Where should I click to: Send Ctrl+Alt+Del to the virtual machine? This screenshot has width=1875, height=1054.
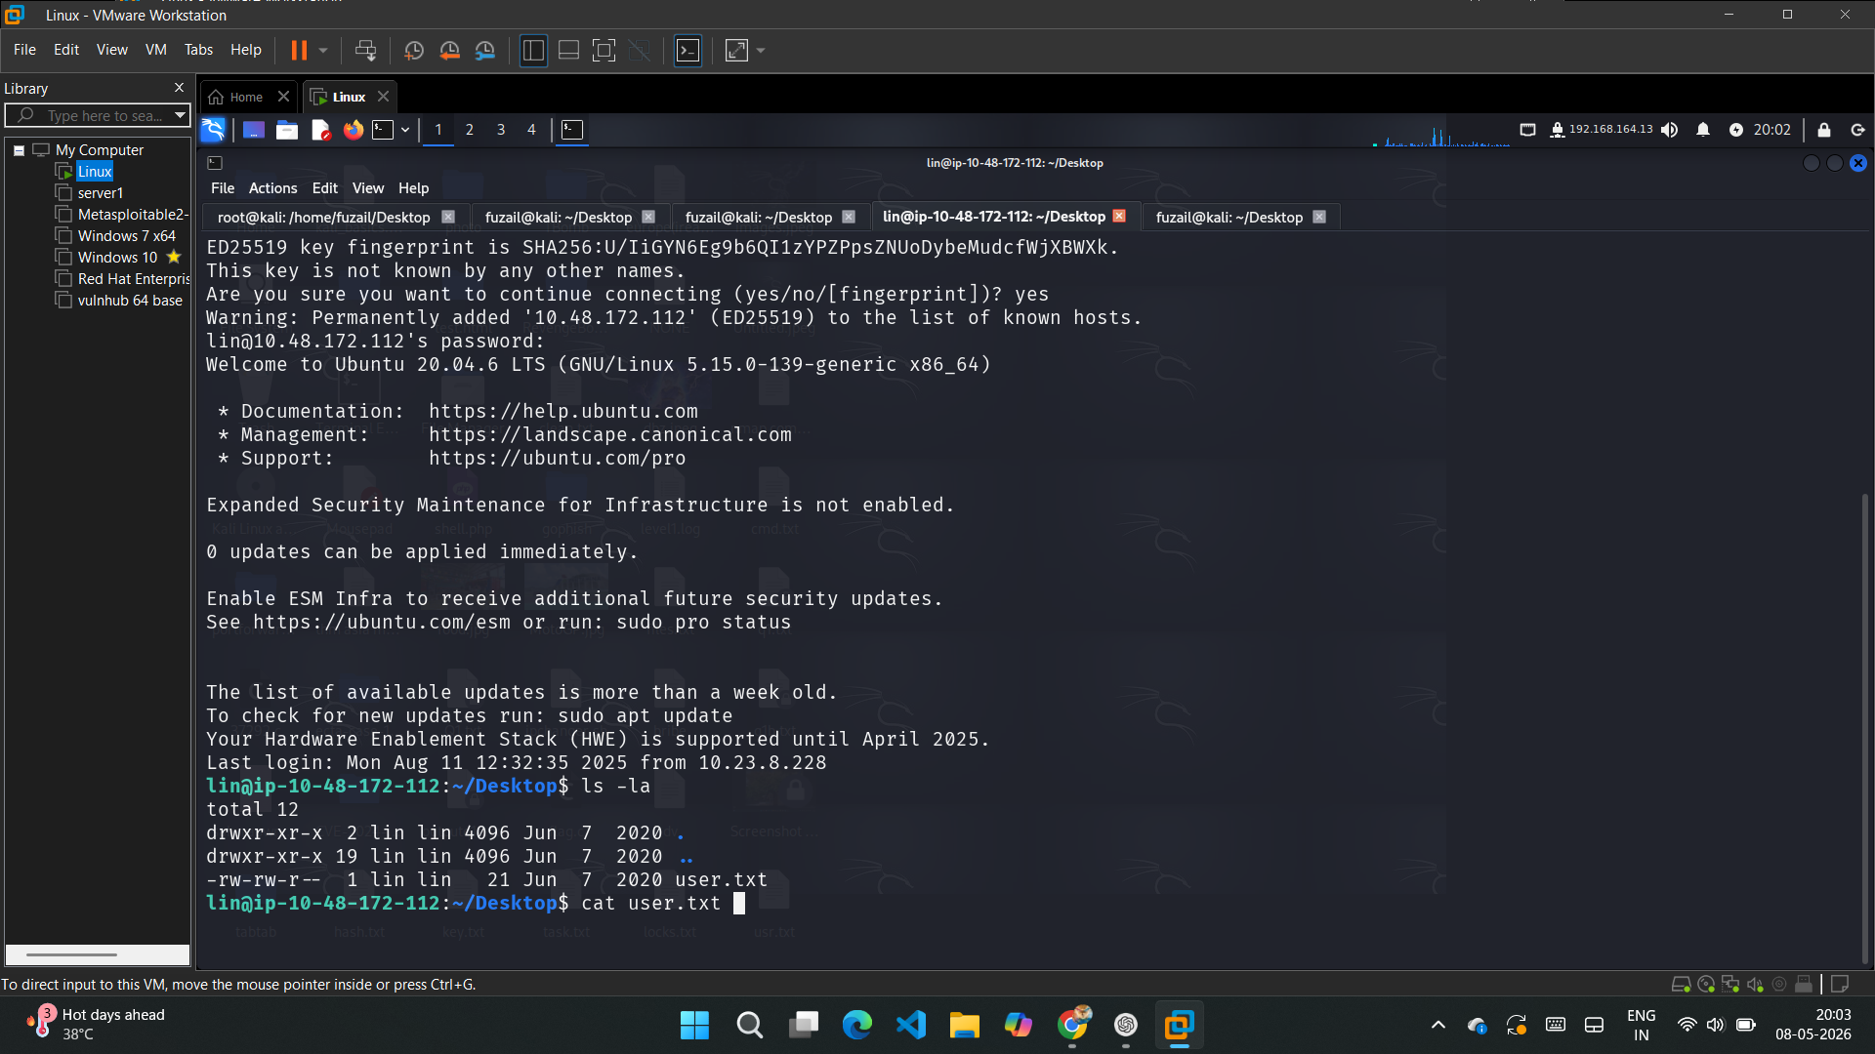[365, 50]
